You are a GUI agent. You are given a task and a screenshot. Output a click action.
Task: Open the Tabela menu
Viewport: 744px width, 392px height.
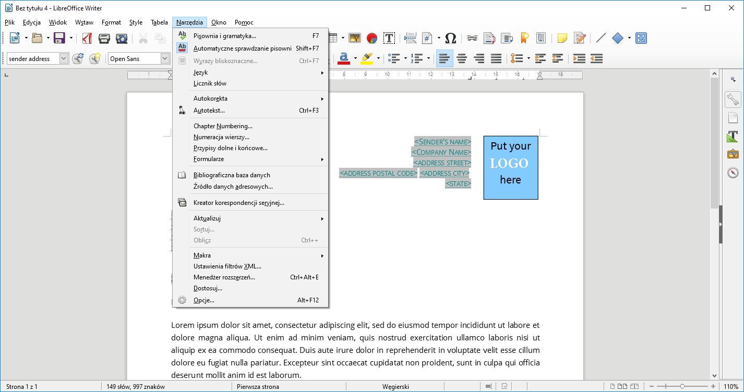click(159, 22)
